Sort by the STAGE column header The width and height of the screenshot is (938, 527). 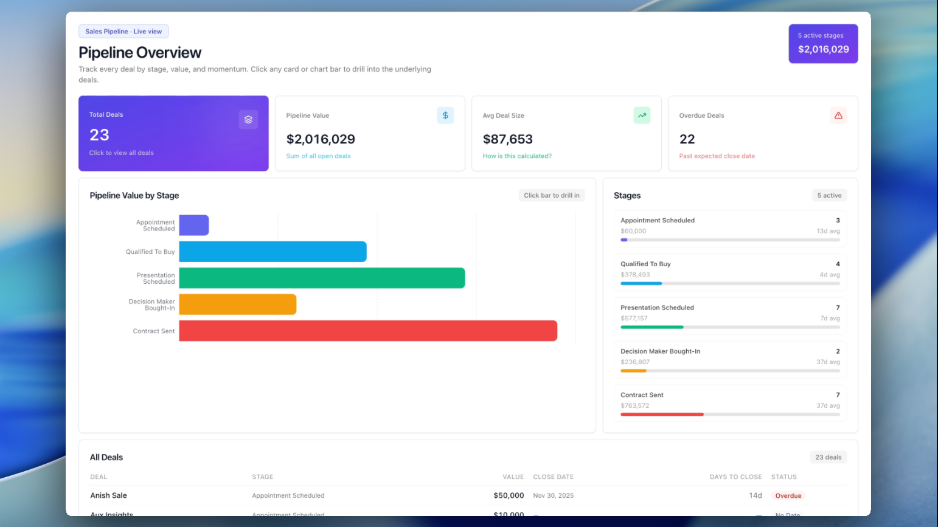pos(263,477)
